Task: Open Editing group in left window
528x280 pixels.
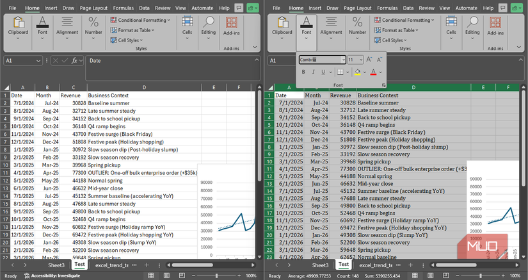Action: [209, 28]
